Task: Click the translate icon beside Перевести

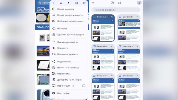Action: [54, 74]
